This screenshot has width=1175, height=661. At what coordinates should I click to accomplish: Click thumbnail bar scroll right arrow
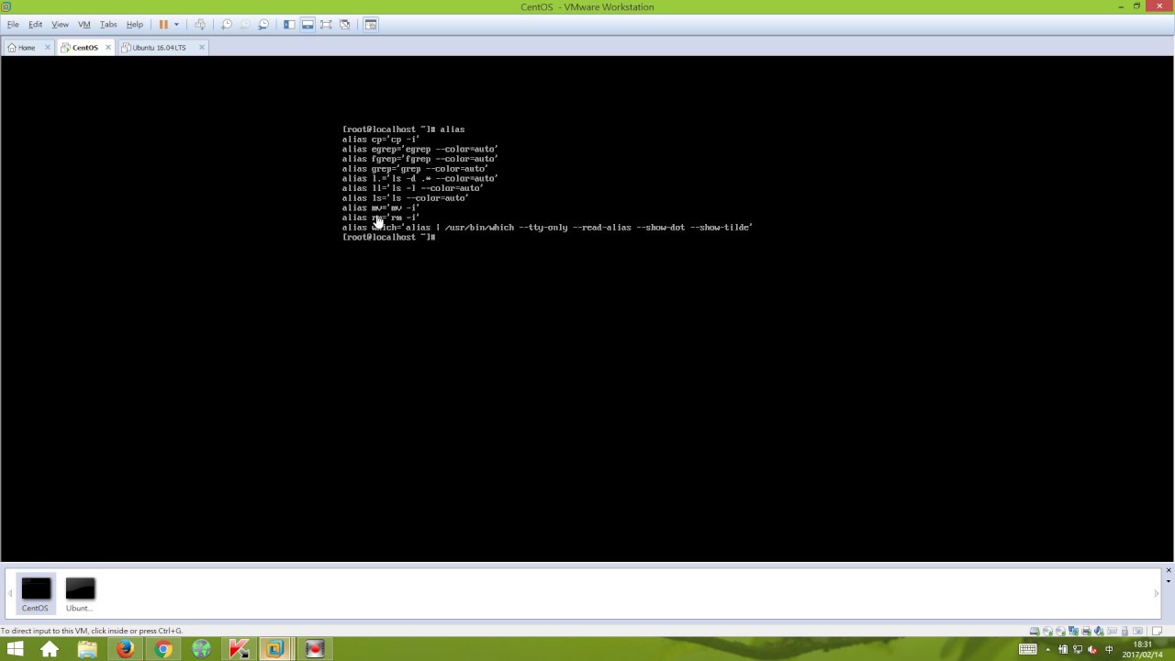tap(1156, 593)
